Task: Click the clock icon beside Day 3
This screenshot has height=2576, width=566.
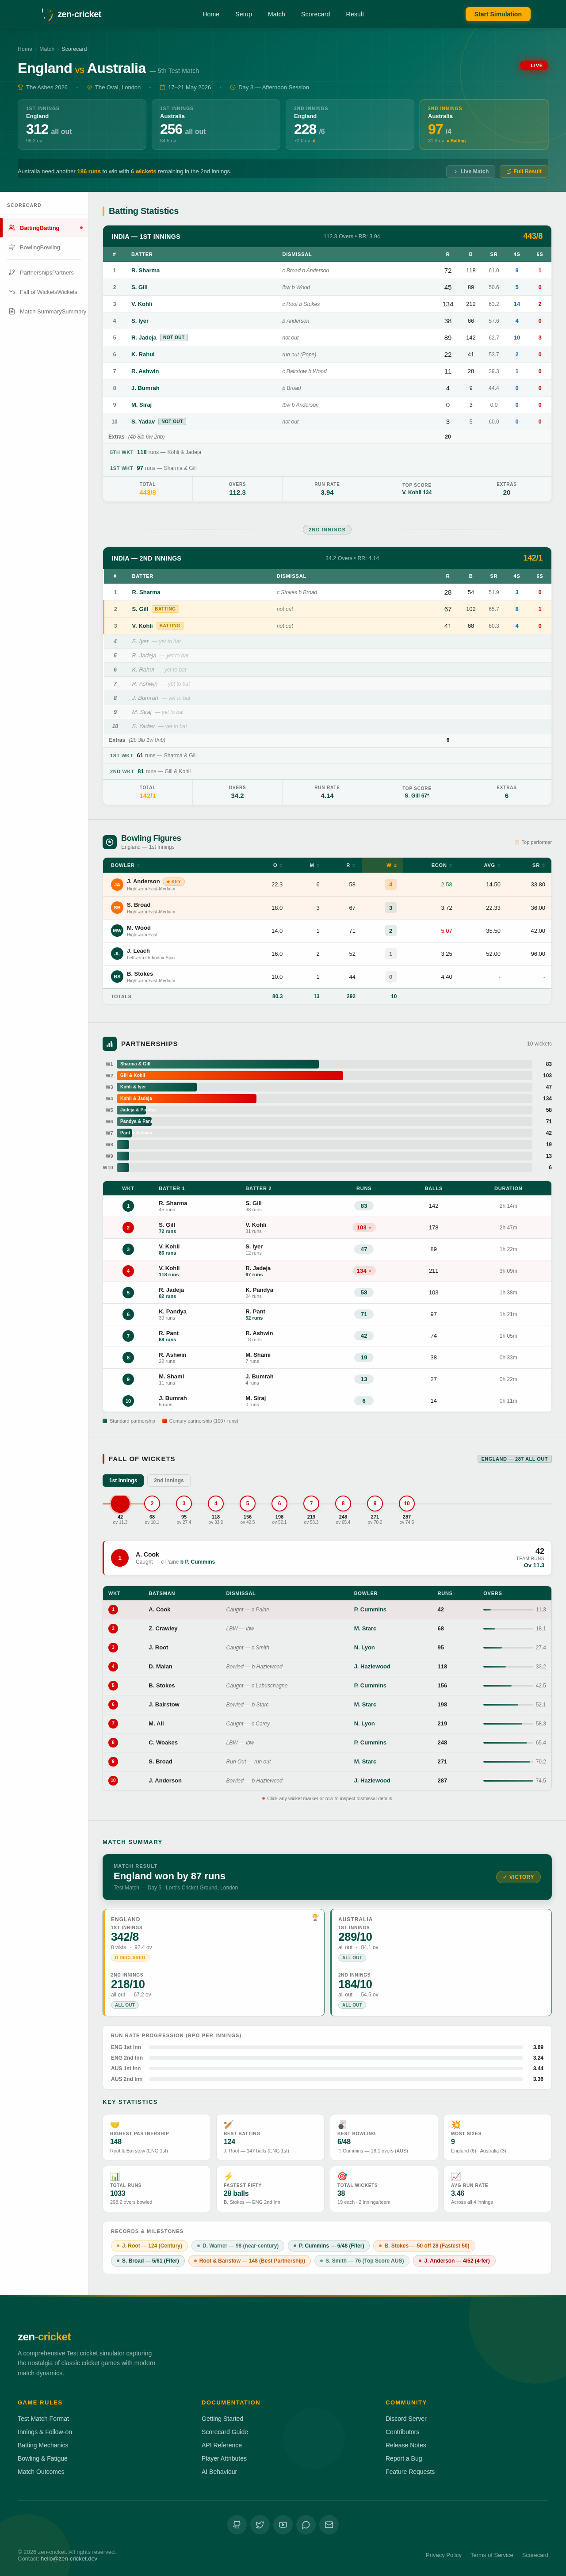Action: 232,87
